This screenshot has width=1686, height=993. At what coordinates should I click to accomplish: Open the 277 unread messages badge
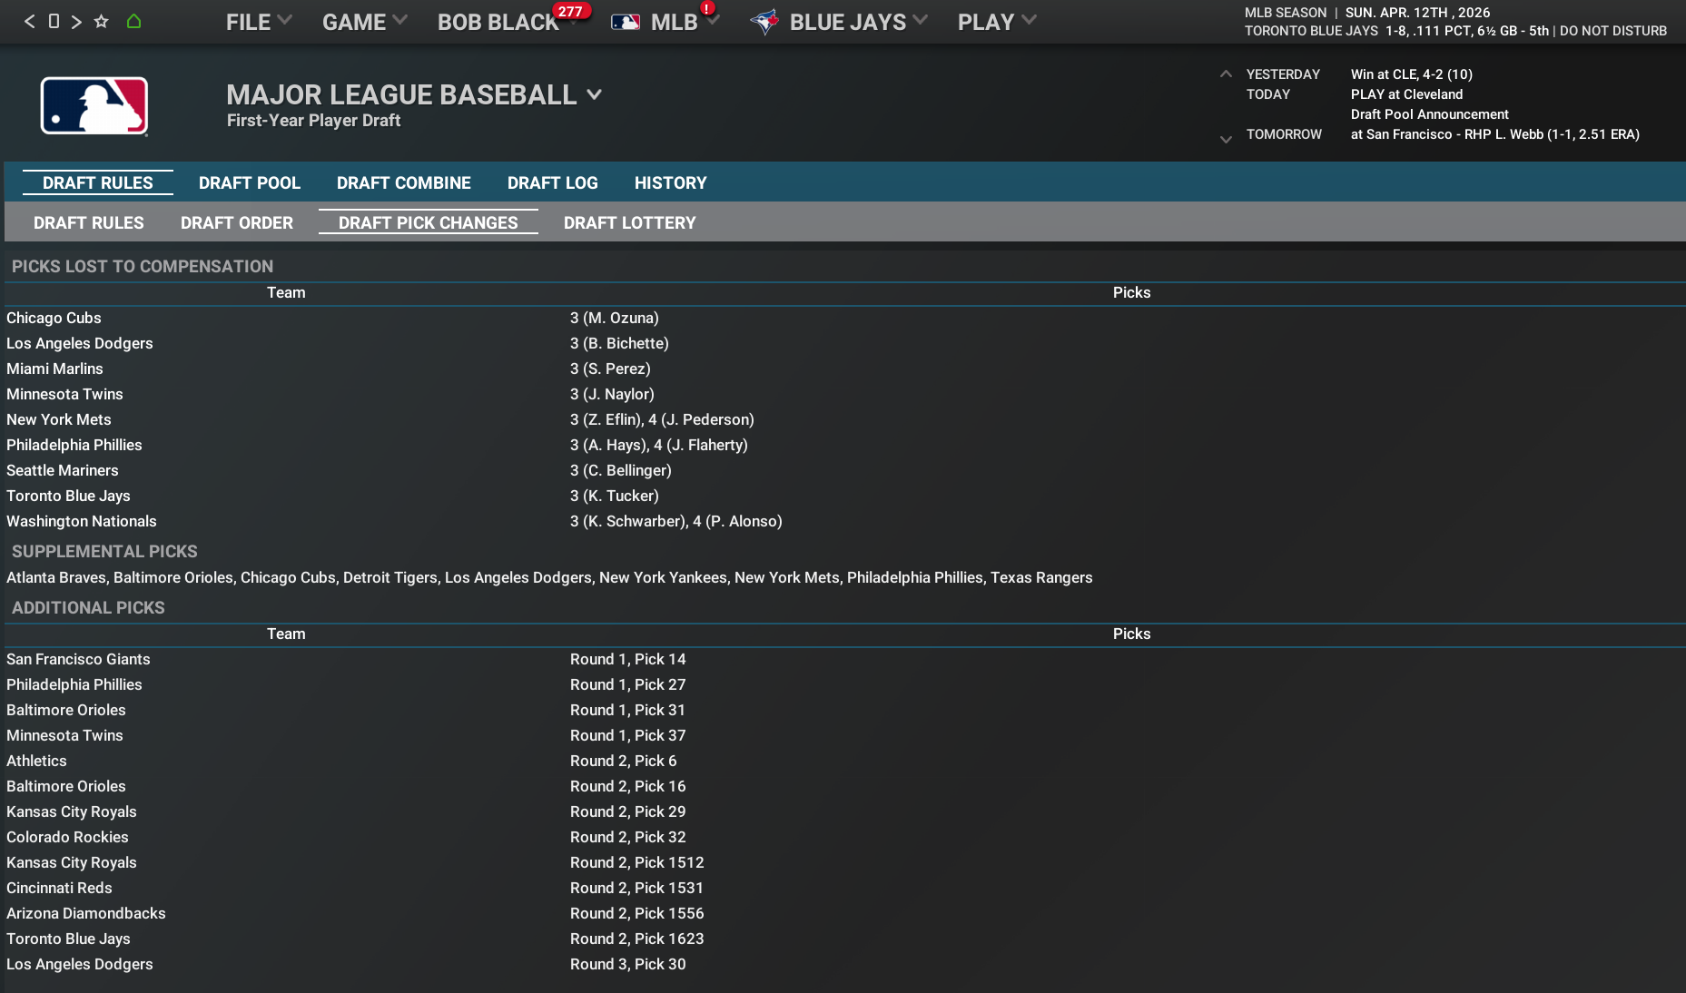[570, 12]
